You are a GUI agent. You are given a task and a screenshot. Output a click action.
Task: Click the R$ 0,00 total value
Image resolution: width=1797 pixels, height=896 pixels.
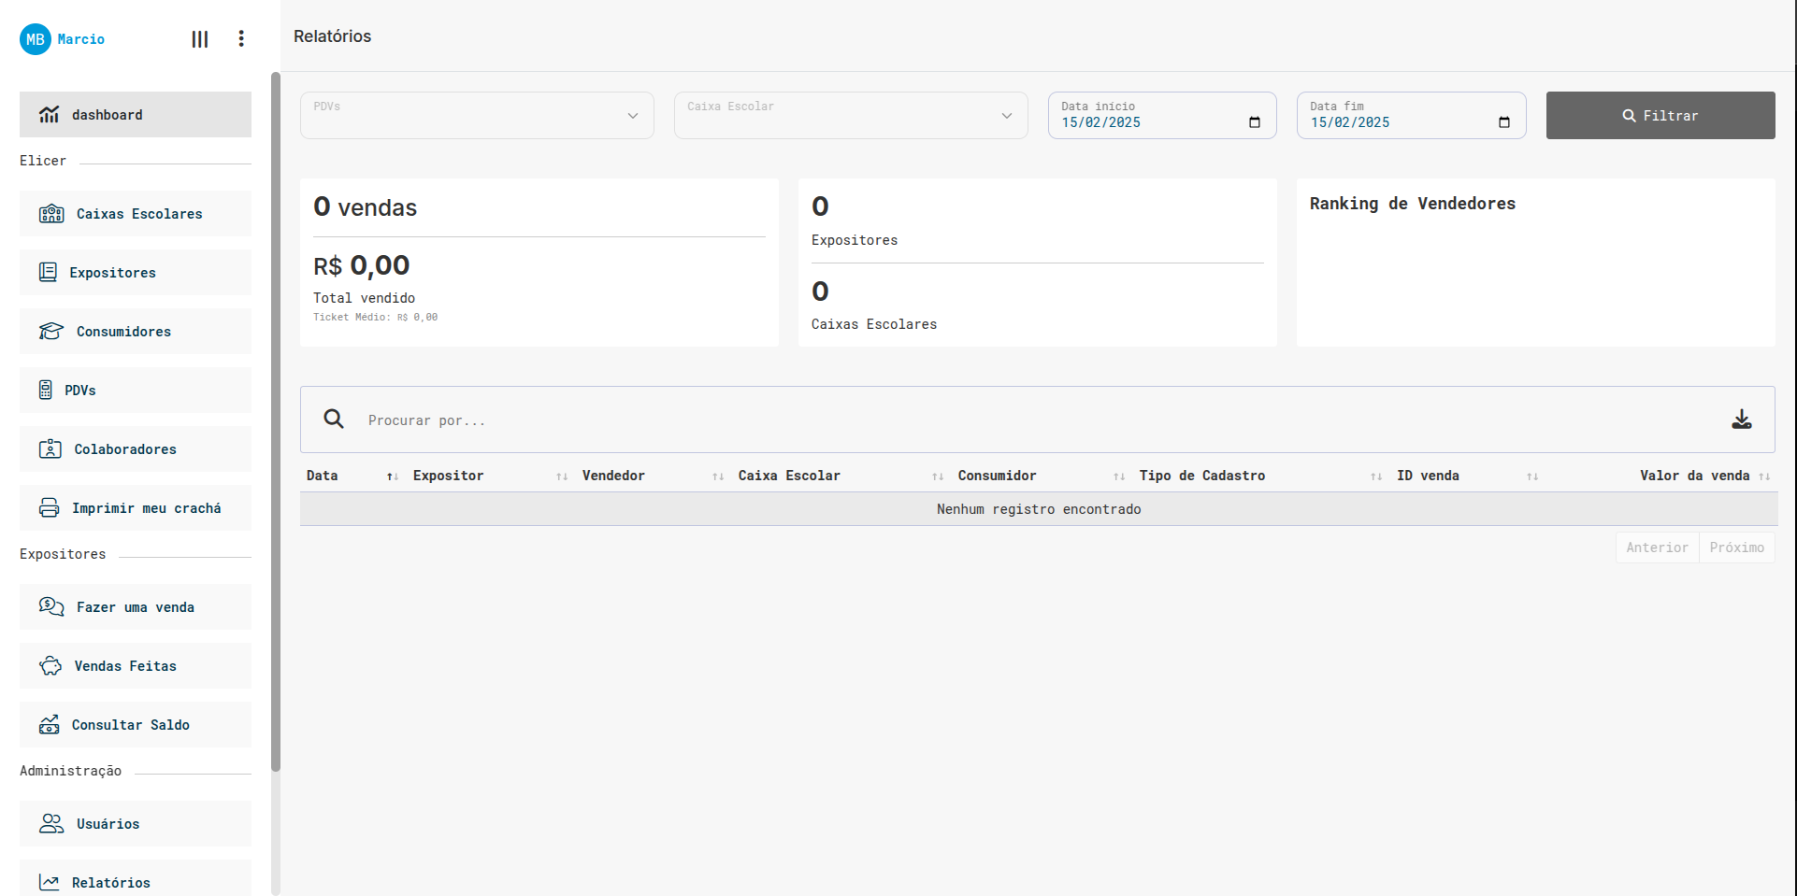click(x=362, y=265)
